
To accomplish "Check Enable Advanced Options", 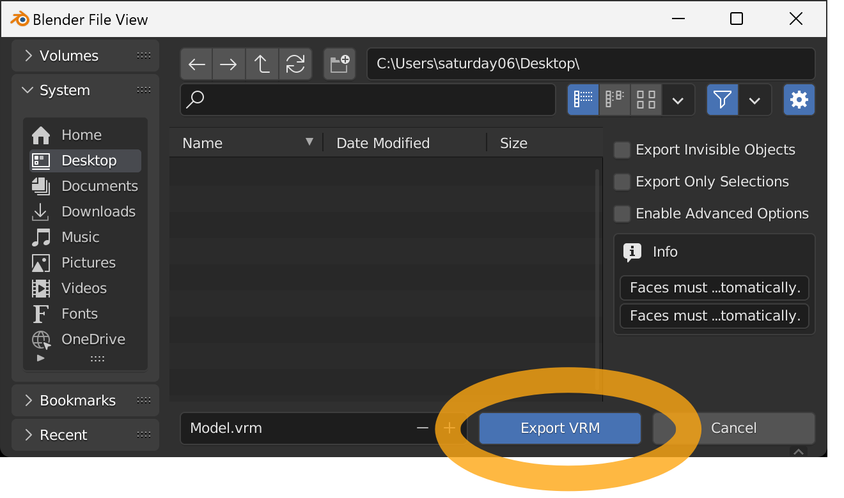I will (622, 214).
